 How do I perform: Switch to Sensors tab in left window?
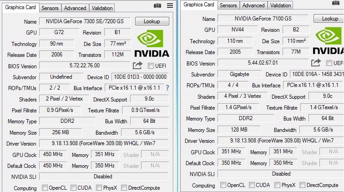tap(50, 8)
